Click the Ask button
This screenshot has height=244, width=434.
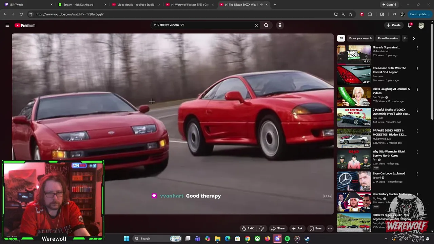[297, 228]
